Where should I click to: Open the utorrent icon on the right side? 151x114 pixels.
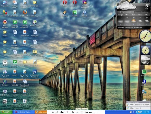pyautogui.click(x=144, y=73)
